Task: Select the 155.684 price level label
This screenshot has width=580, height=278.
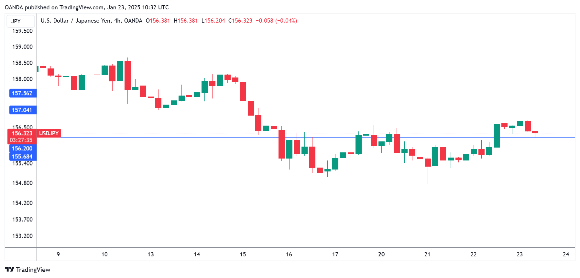Action: (22, 157)
